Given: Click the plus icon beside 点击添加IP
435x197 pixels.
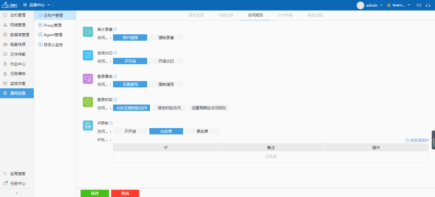Looking at the screenshot, I should [407, 140].
